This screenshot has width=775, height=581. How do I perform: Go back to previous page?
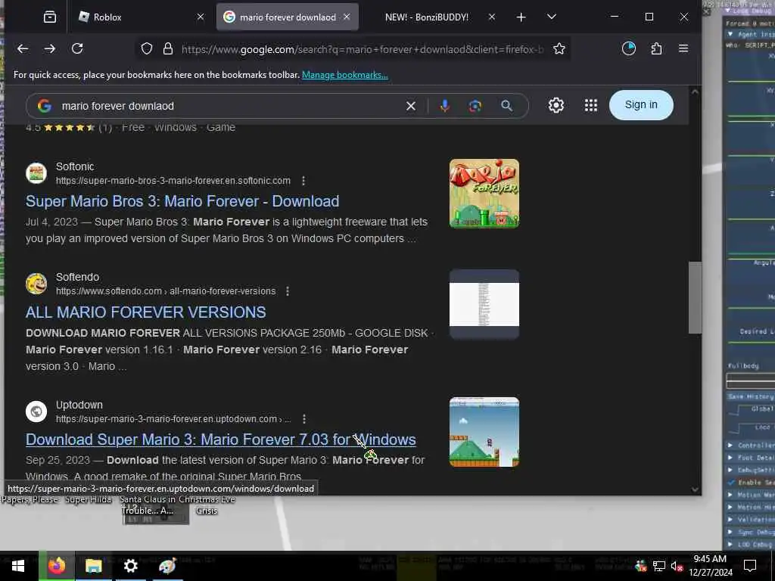point(23,48)
